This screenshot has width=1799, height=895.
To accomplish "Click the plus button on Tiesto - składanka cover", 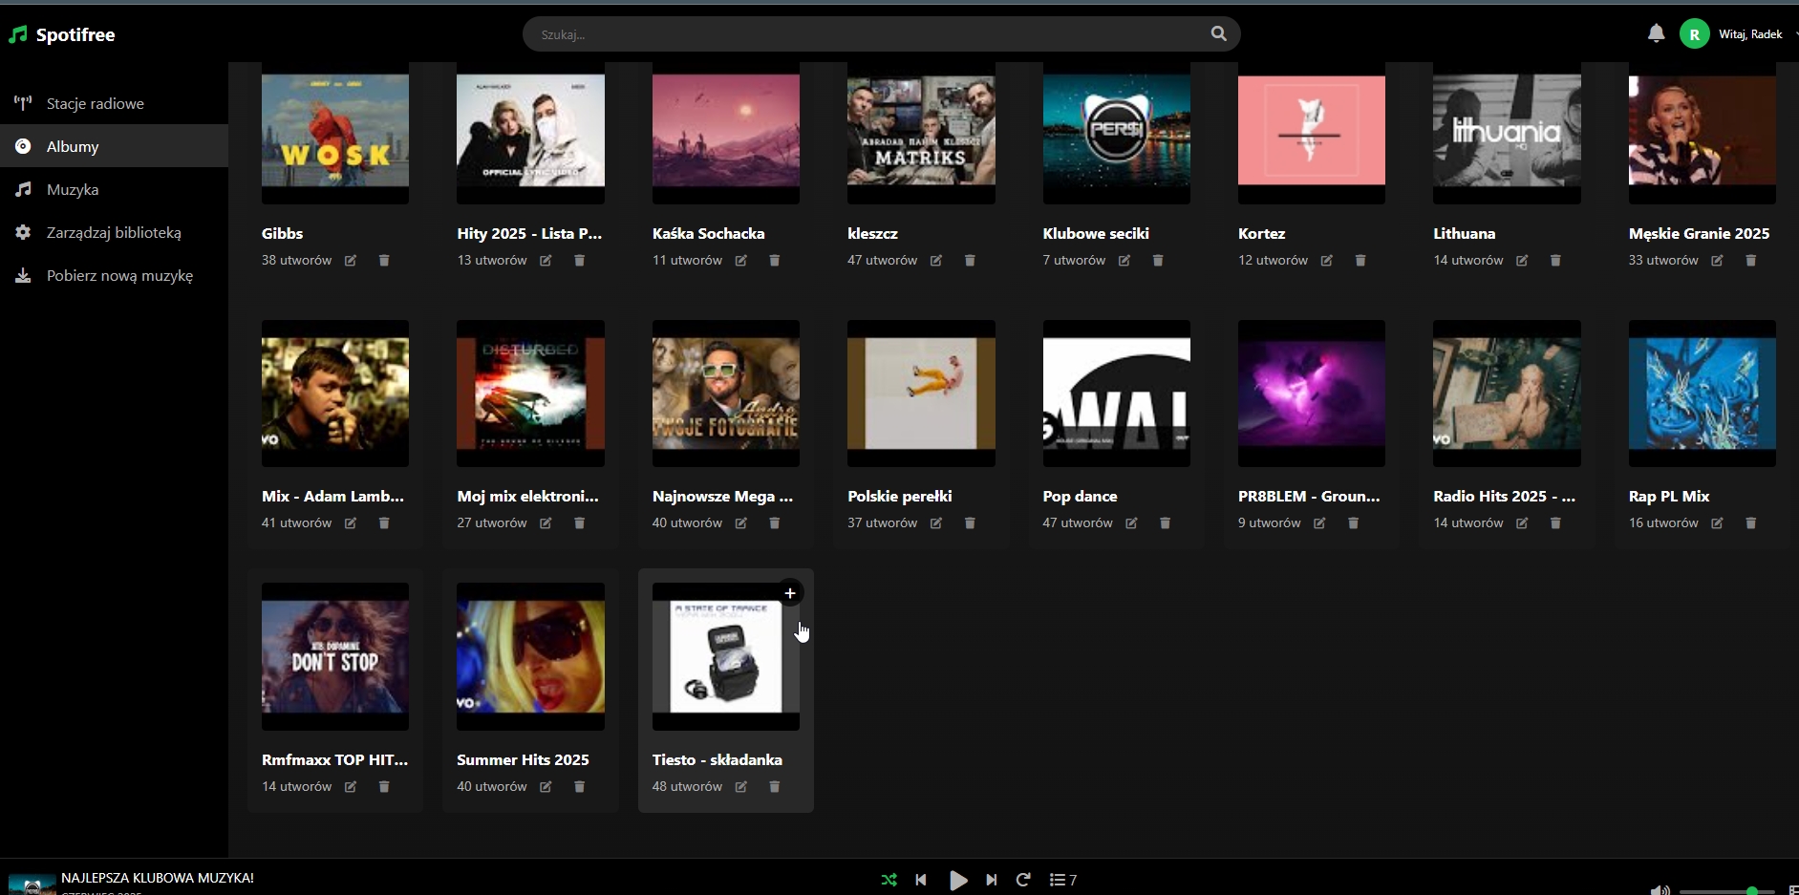I will (x=789, y=593).
